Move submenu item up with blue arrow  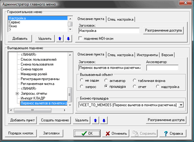pyautogui.click(x=95, y=120)
